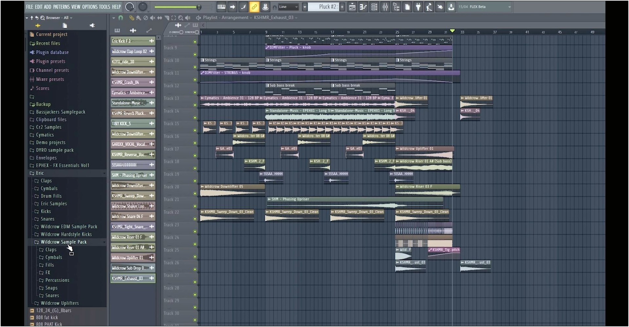629x327 pixels.
Task: Open the mixer window
Action: tap(386, 7)
